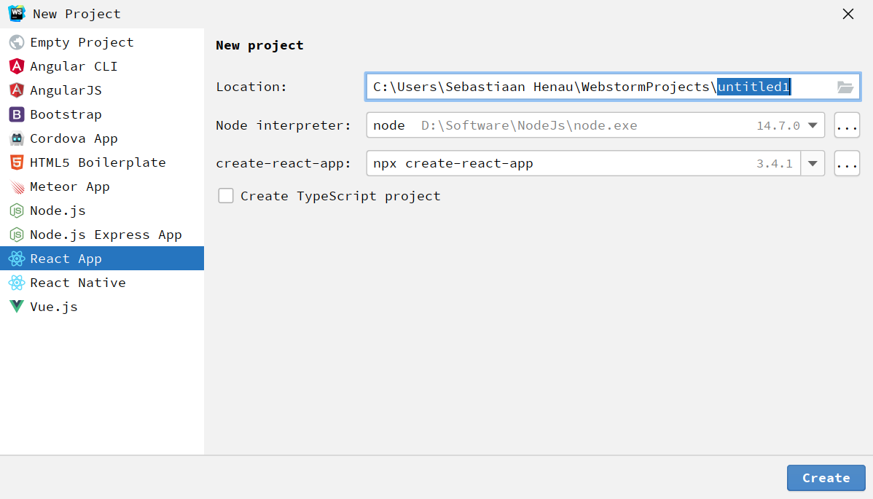The height and width of the screenshot is (499, 873).
Task: Click ellipsis button beside create-react-app field
Action: tap(847, 164)
